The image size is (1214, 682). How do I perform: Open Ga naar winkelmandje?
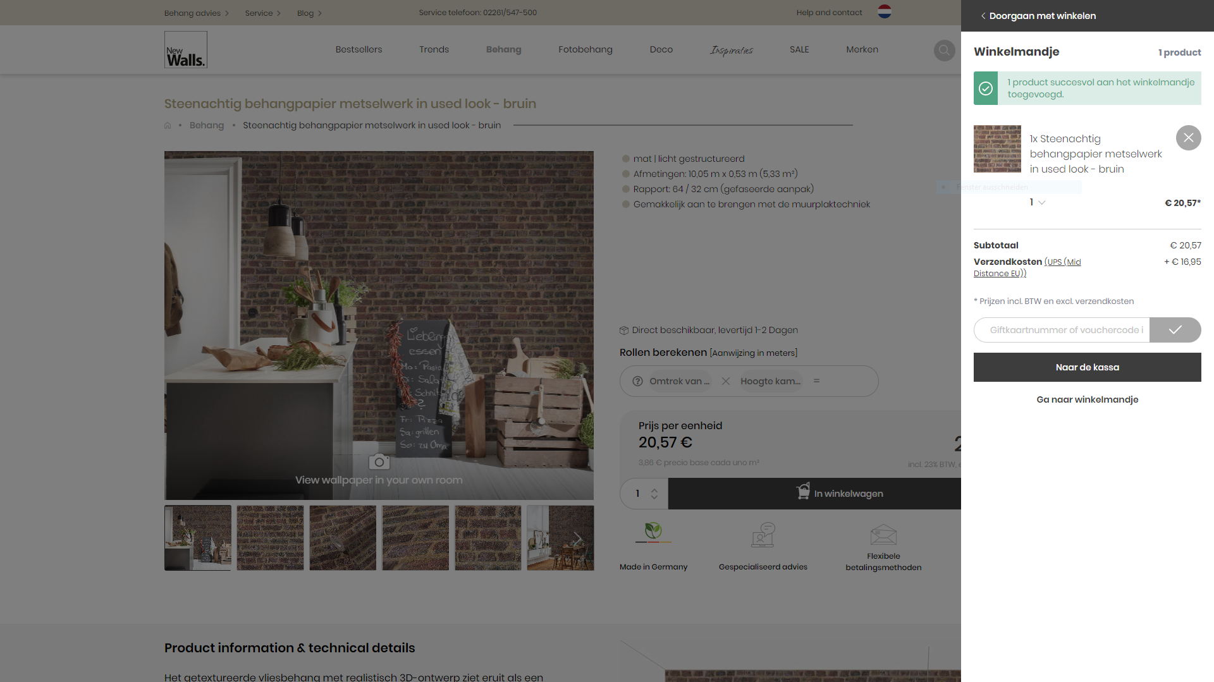[x=1087, y=399]
